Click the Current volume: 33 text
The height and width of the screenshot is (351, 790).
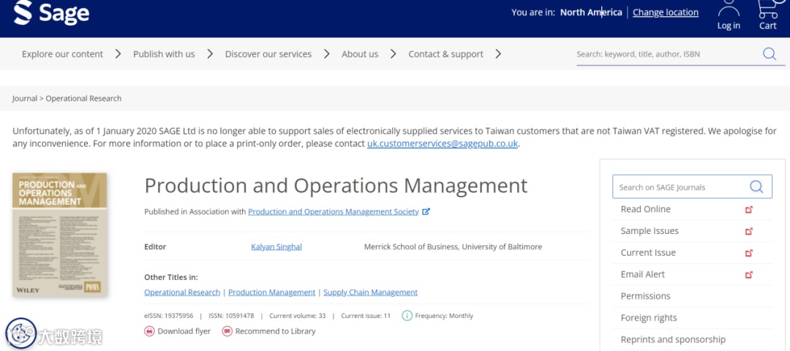tap(297, 316)
